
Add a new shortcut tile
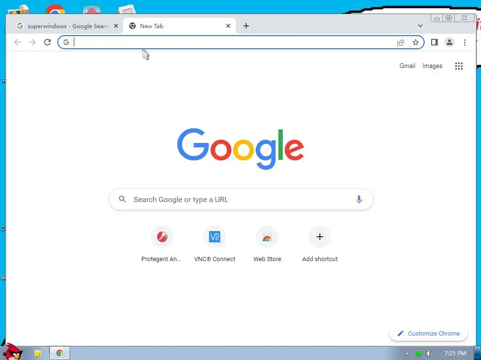319,244
